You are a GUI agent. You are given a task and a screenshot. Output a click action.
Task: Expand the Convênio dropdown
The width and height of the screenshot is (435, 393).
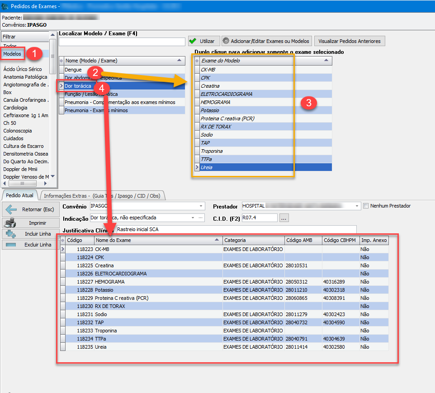[x=201, y=206]
